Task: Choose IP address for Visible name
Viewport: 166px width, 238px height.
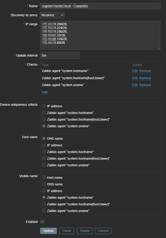Action: [x=44, y=191]
